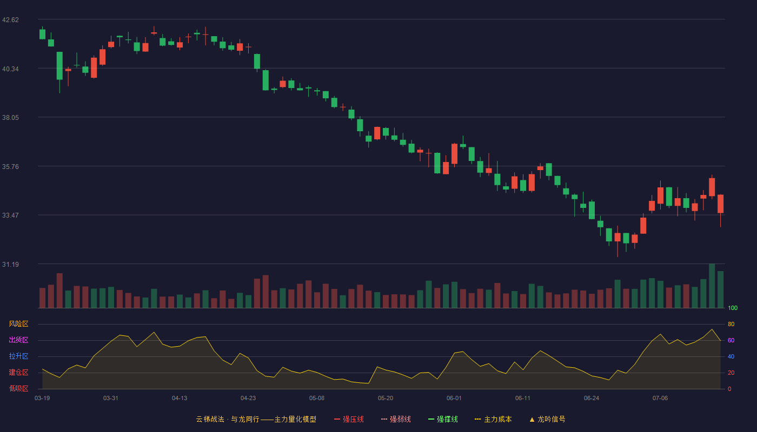Click the 35.76 price axis label
The width and height of the screenshot is (757, 432).
tap(10, 166)
